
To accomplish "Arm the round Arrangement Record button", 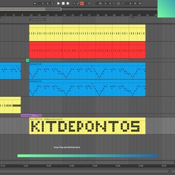I will click(68, 3).
